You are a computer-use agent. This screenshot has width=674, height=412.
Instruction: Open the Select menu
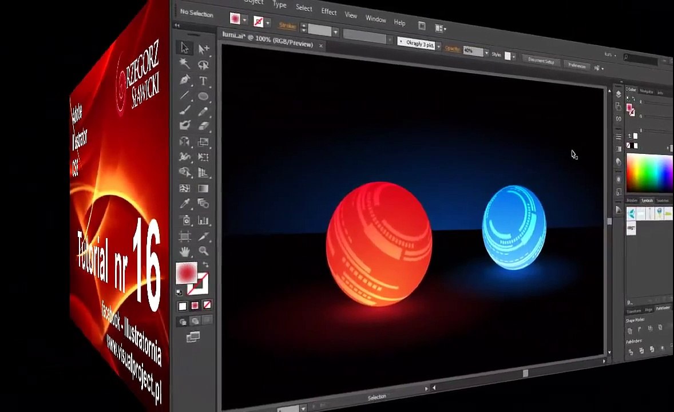[304, 8]
